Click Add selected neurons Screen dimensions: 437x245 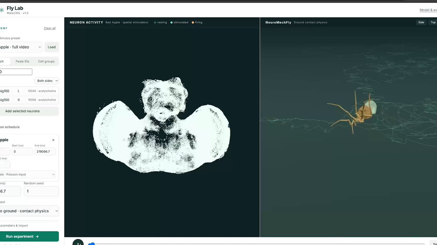[x=29, y=111]
